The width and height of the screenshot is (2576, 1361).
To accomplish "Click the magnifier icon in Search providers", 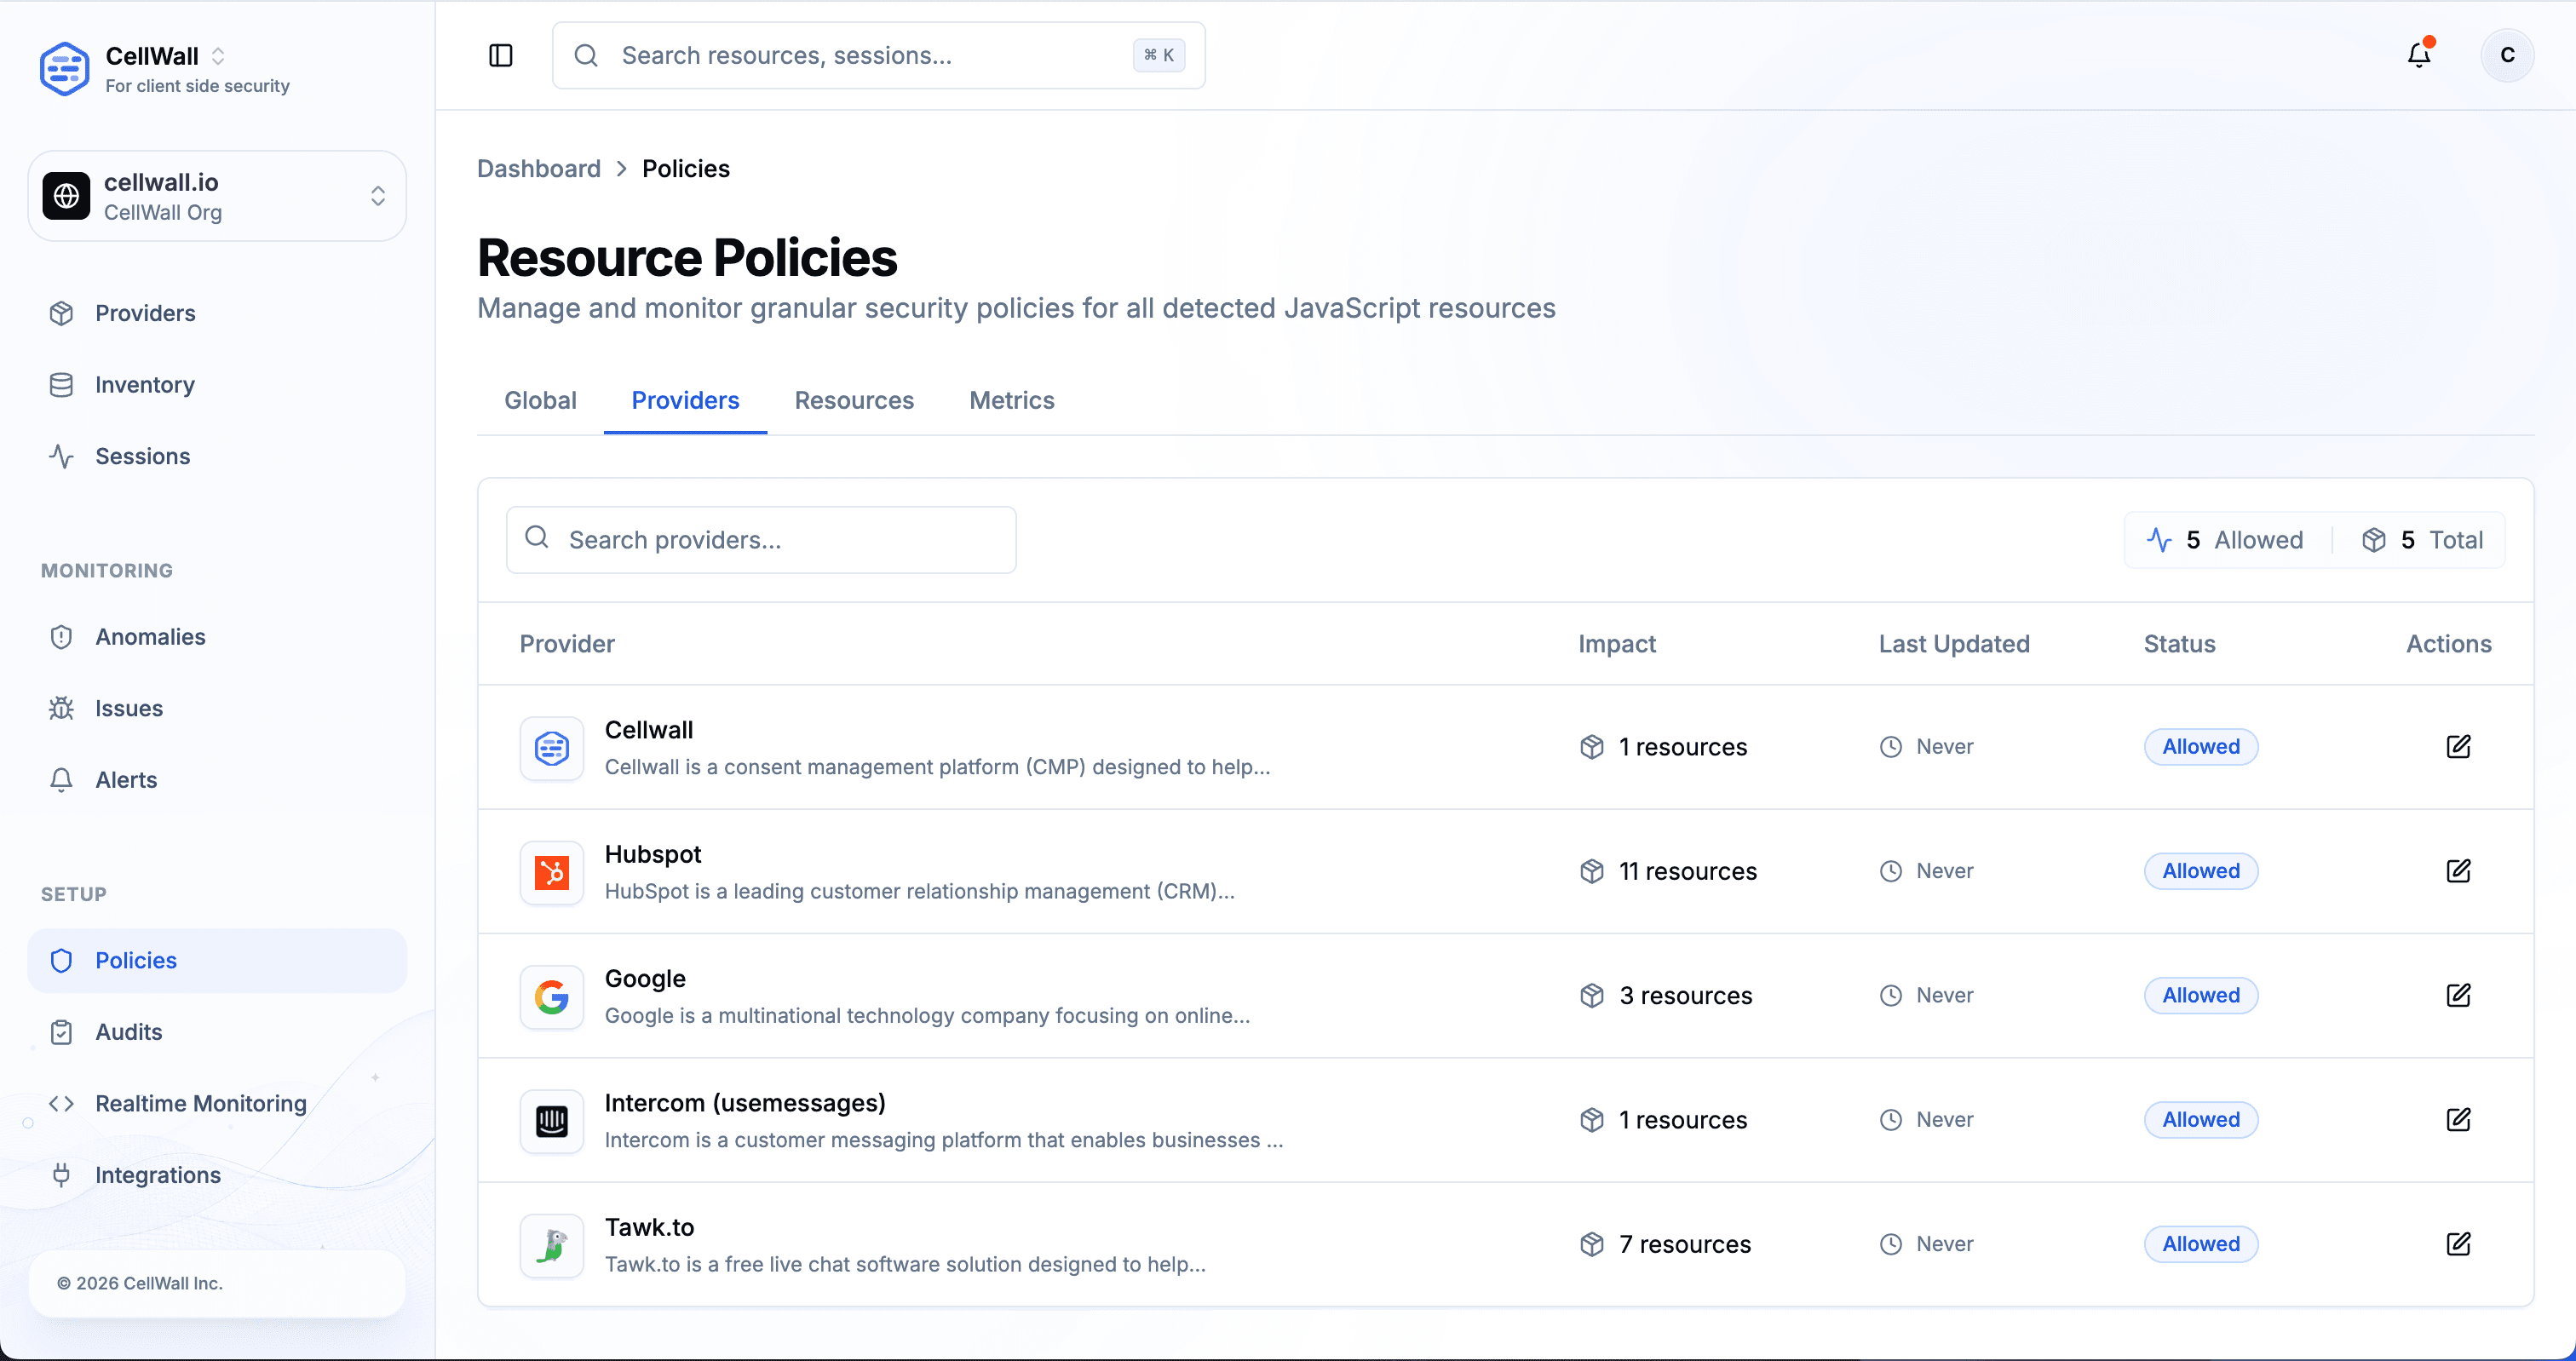I will 537,538.
